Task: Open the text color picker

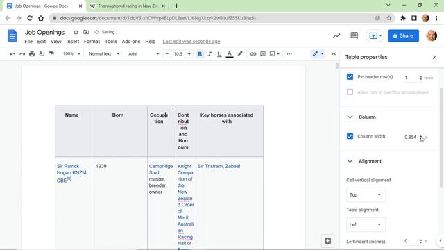Action: pyautogui.click(x=230, y=54)
